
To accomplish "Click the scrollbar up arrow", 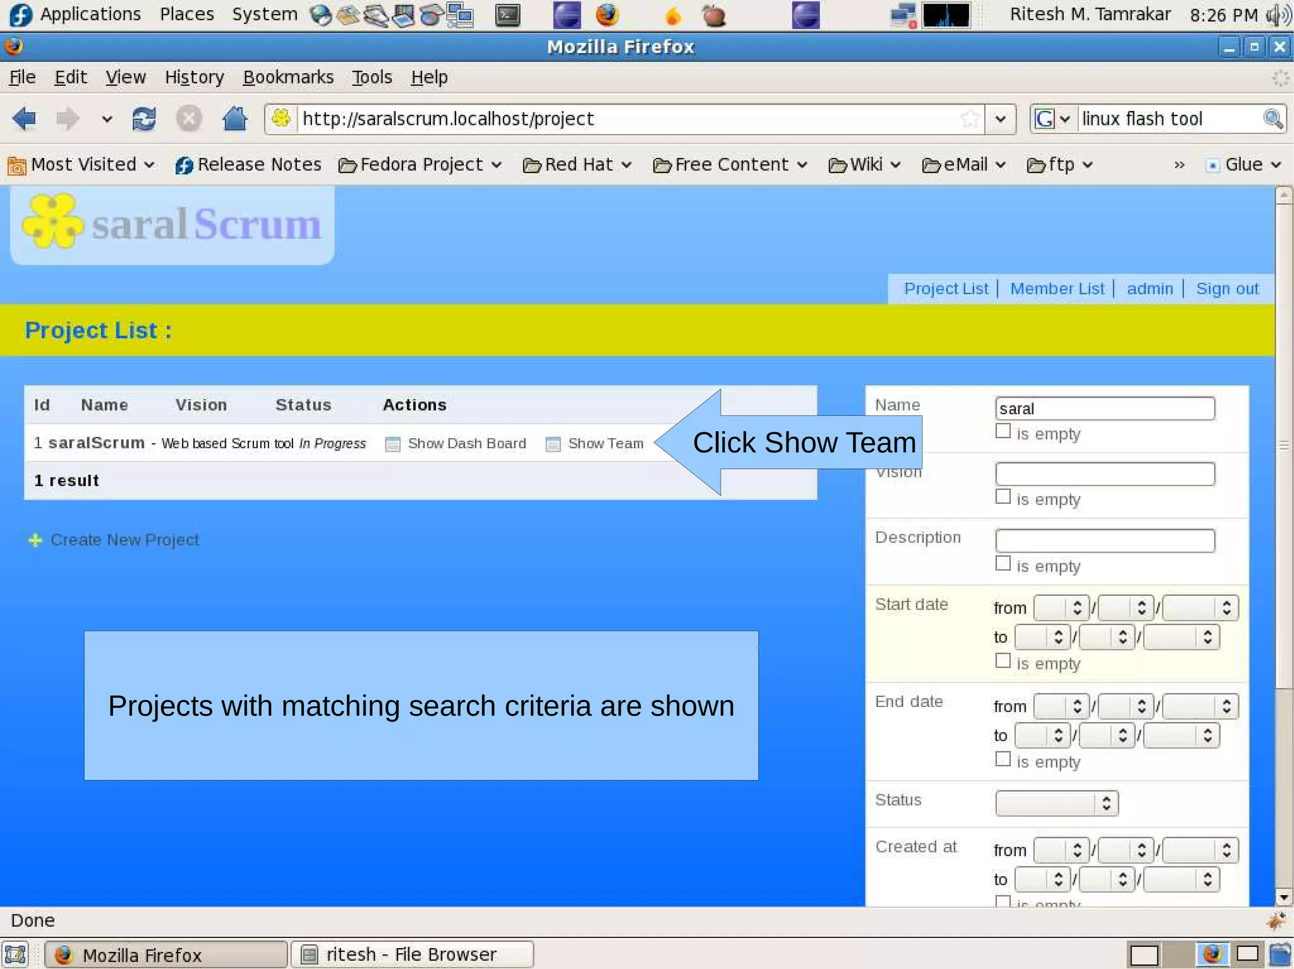I will [x=1283, y=195].
